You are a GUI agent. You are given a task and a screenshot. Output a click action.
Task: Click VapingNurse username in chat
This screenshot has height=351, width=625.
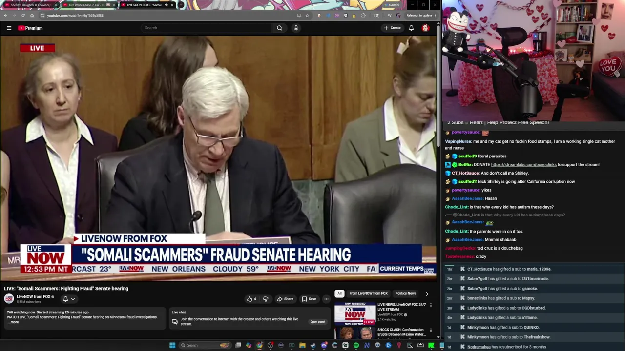(458, 141)
